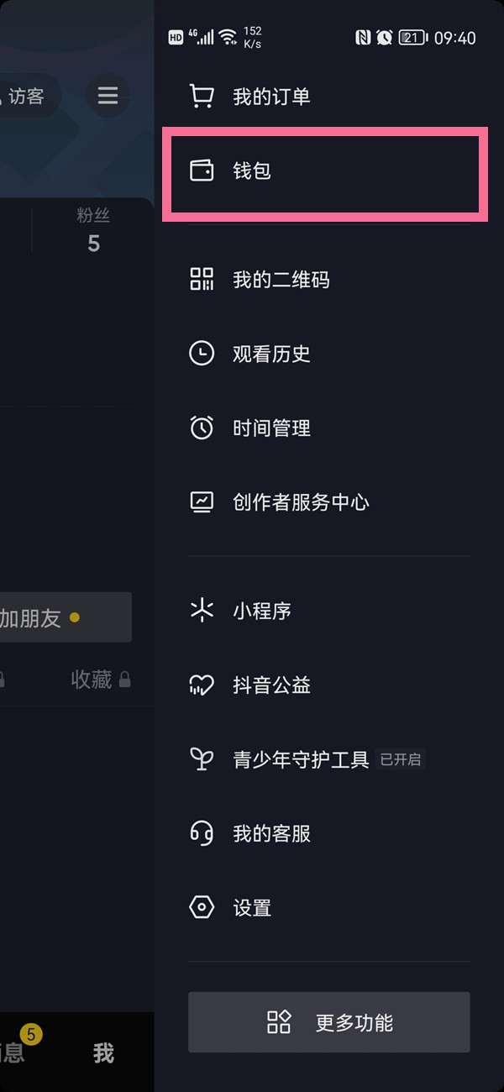
Task: Tap the 已开启 status badge
Action: click(x=401, y=760)
